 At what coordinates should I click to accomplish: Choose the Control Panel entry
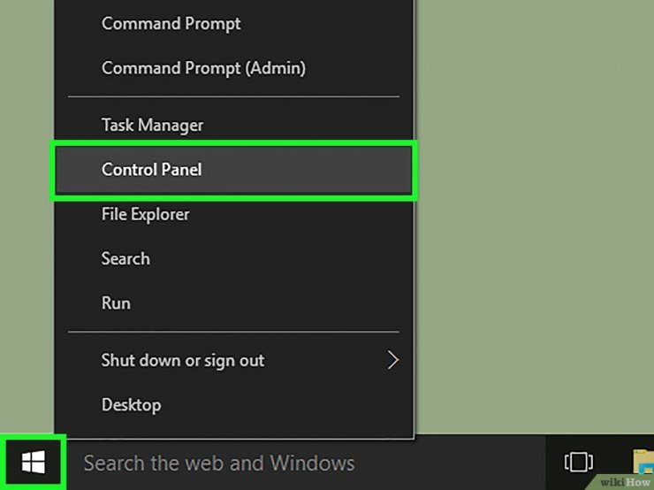tap(152, 170)
